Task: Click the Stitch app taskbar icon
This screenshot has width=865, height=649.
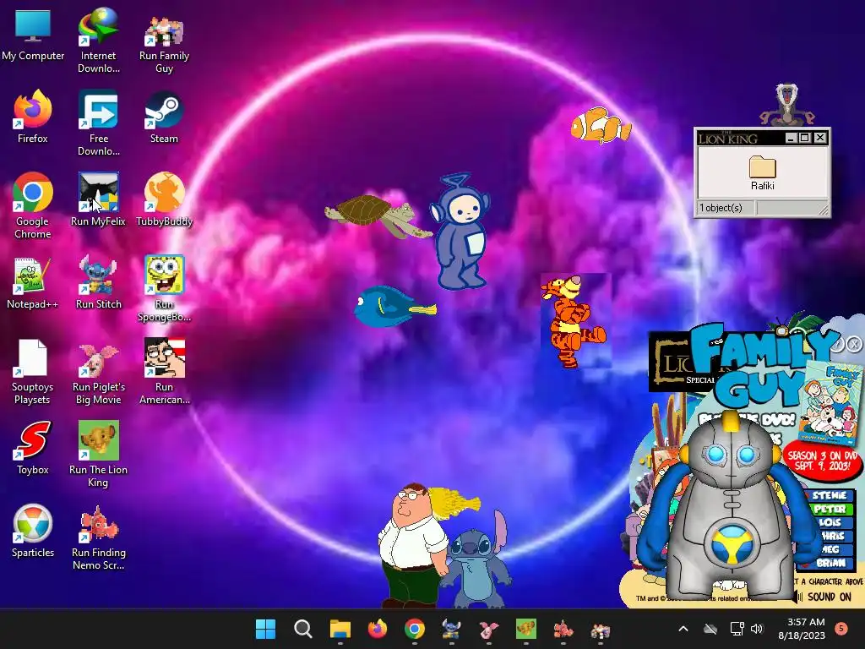Action: click(x=452, y=629)
